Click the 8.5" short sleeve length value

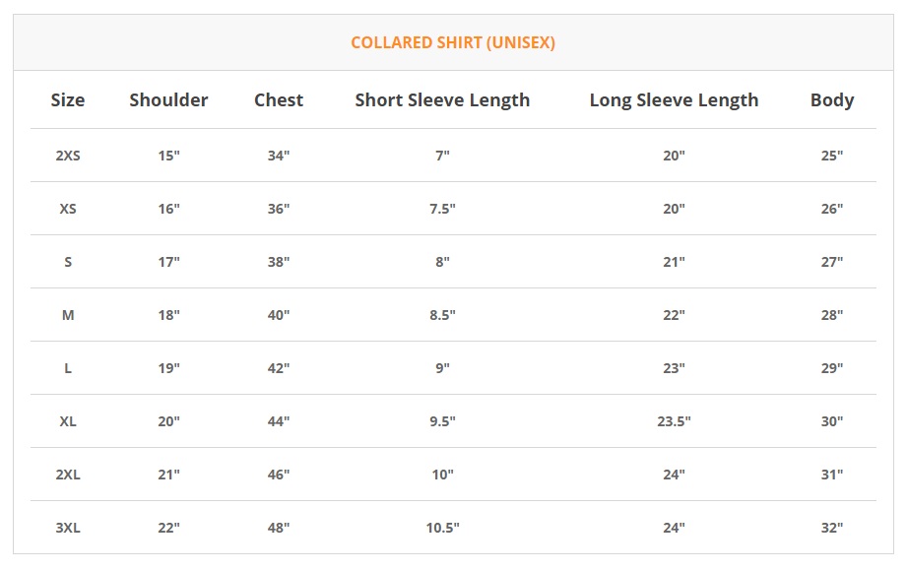[x=442, y=315]
